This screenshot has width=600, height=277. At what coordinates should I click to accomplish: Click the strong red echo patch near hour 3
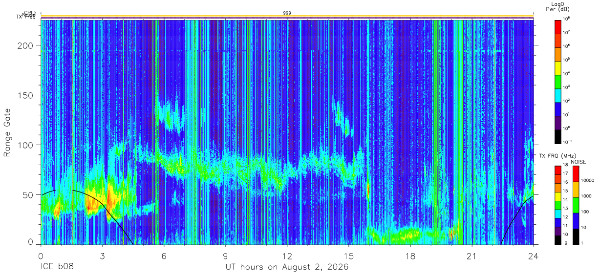(110, 199)
